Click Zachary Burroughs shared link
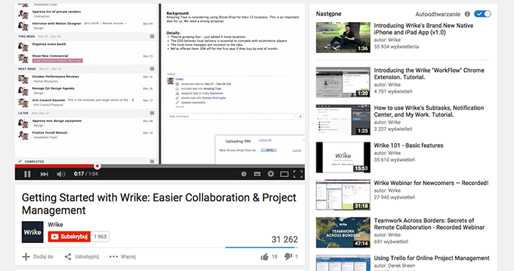This screenshot has height=271, width=514. (x=214, y=98)
